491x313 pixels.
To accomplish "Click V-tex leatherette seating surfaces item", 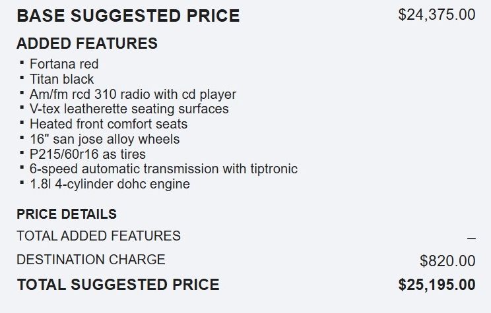I will 129,109.
